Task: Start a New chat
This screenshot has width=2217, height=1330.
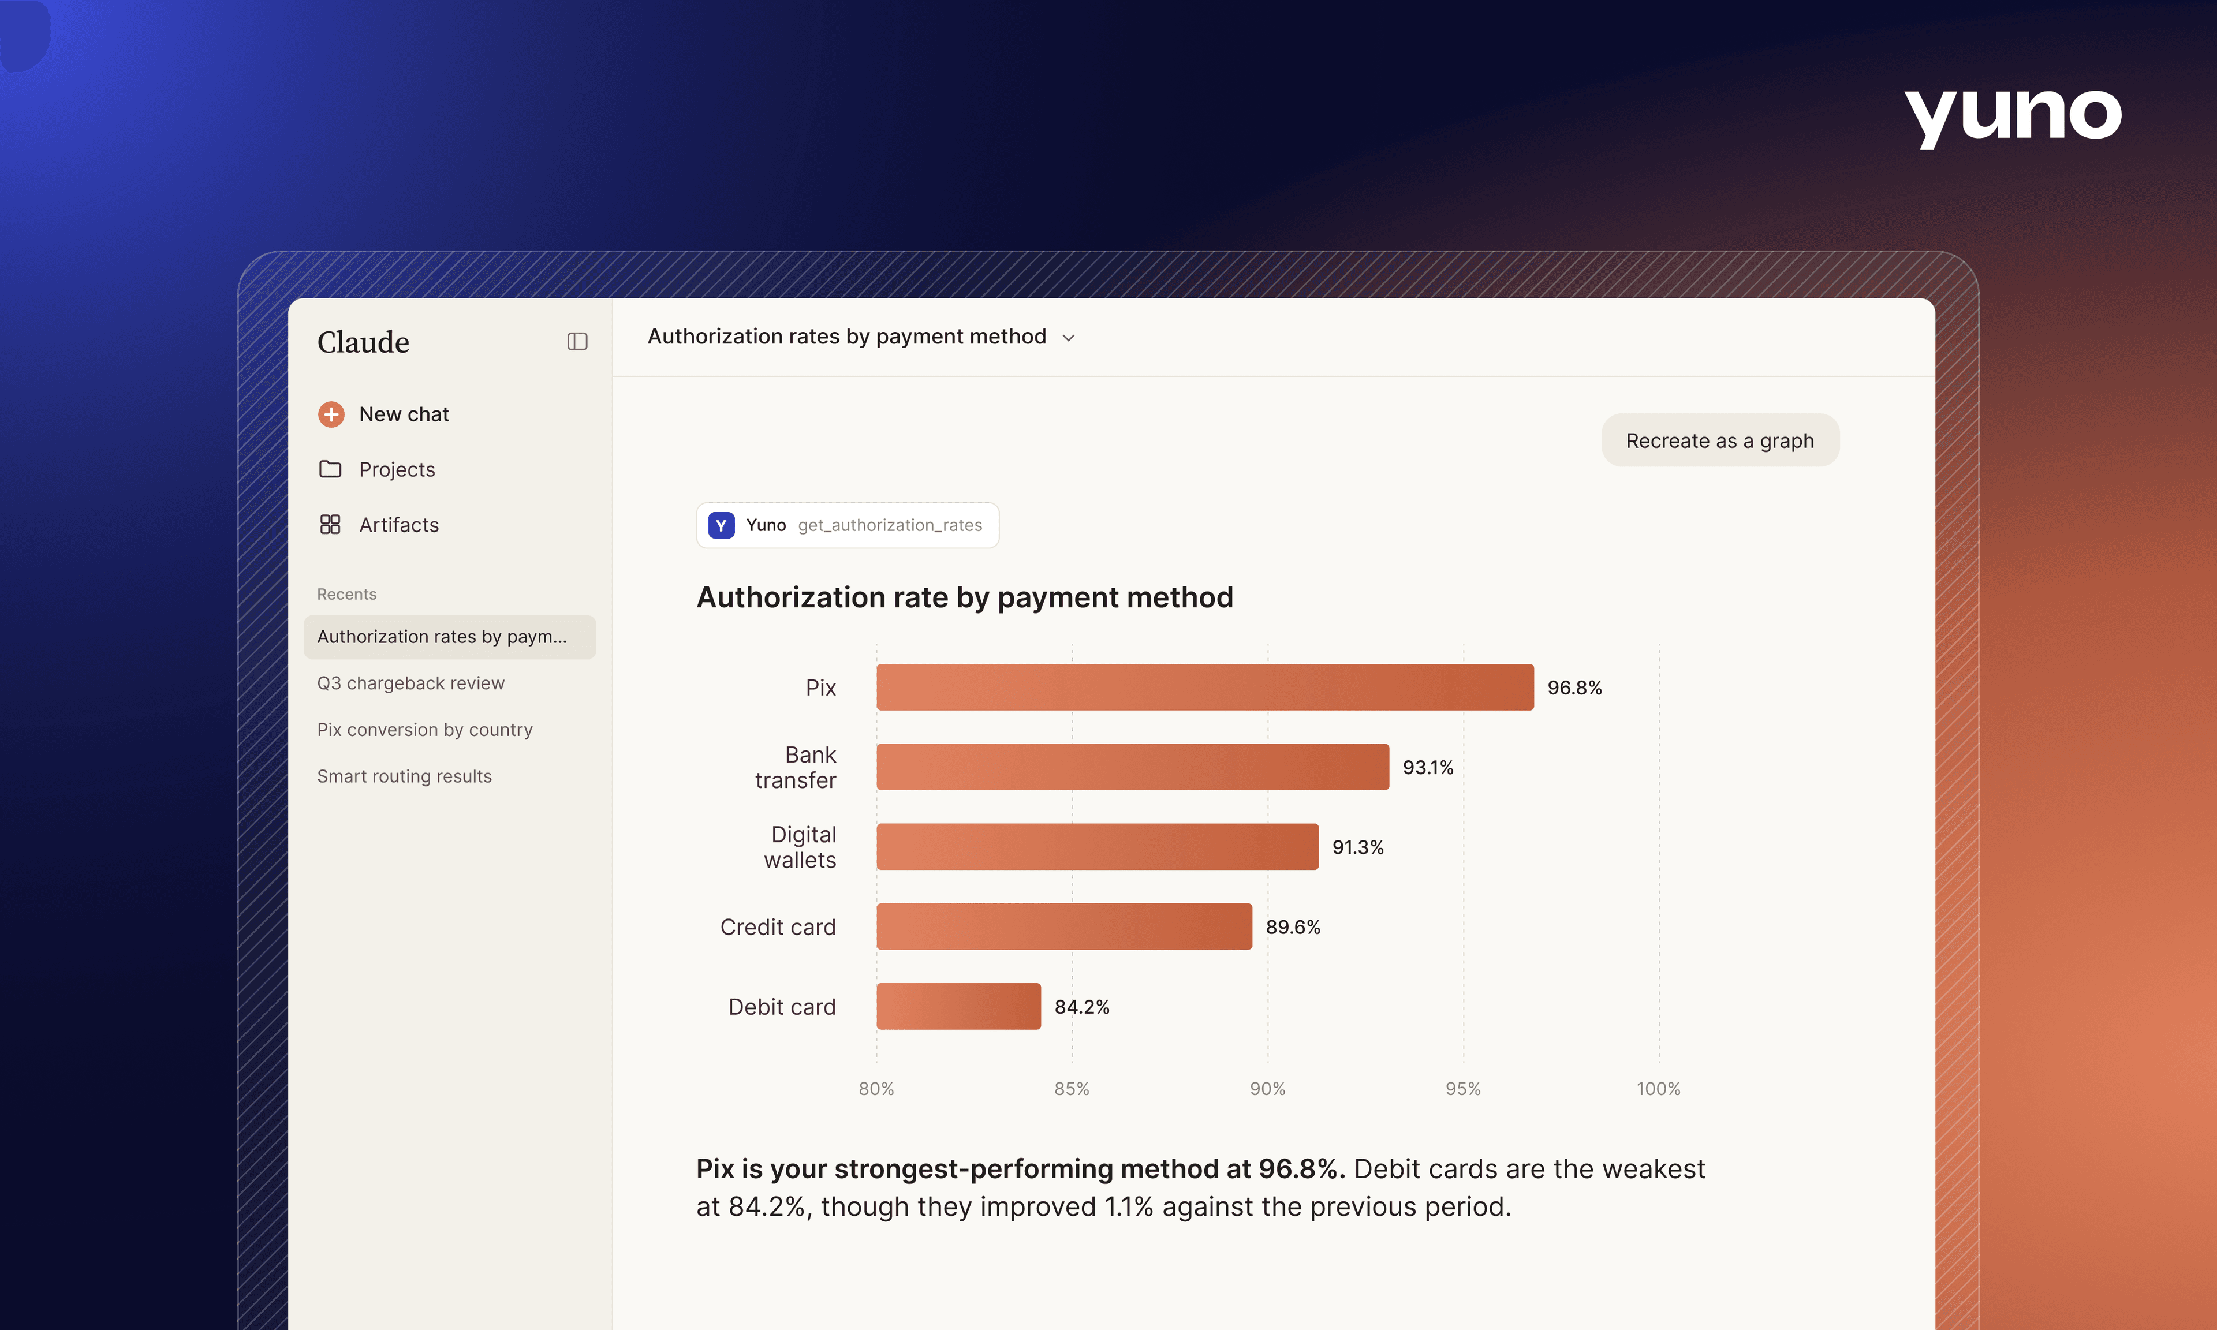Action: tap(383, 414)
